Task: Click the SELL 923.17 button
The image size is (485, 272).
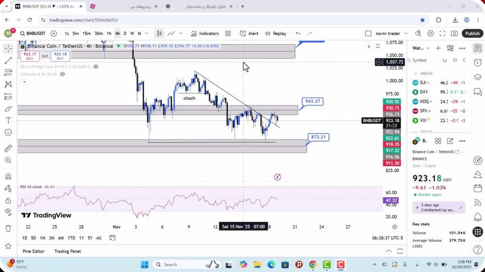Action: pyautogui.click(x=30, y=56)
